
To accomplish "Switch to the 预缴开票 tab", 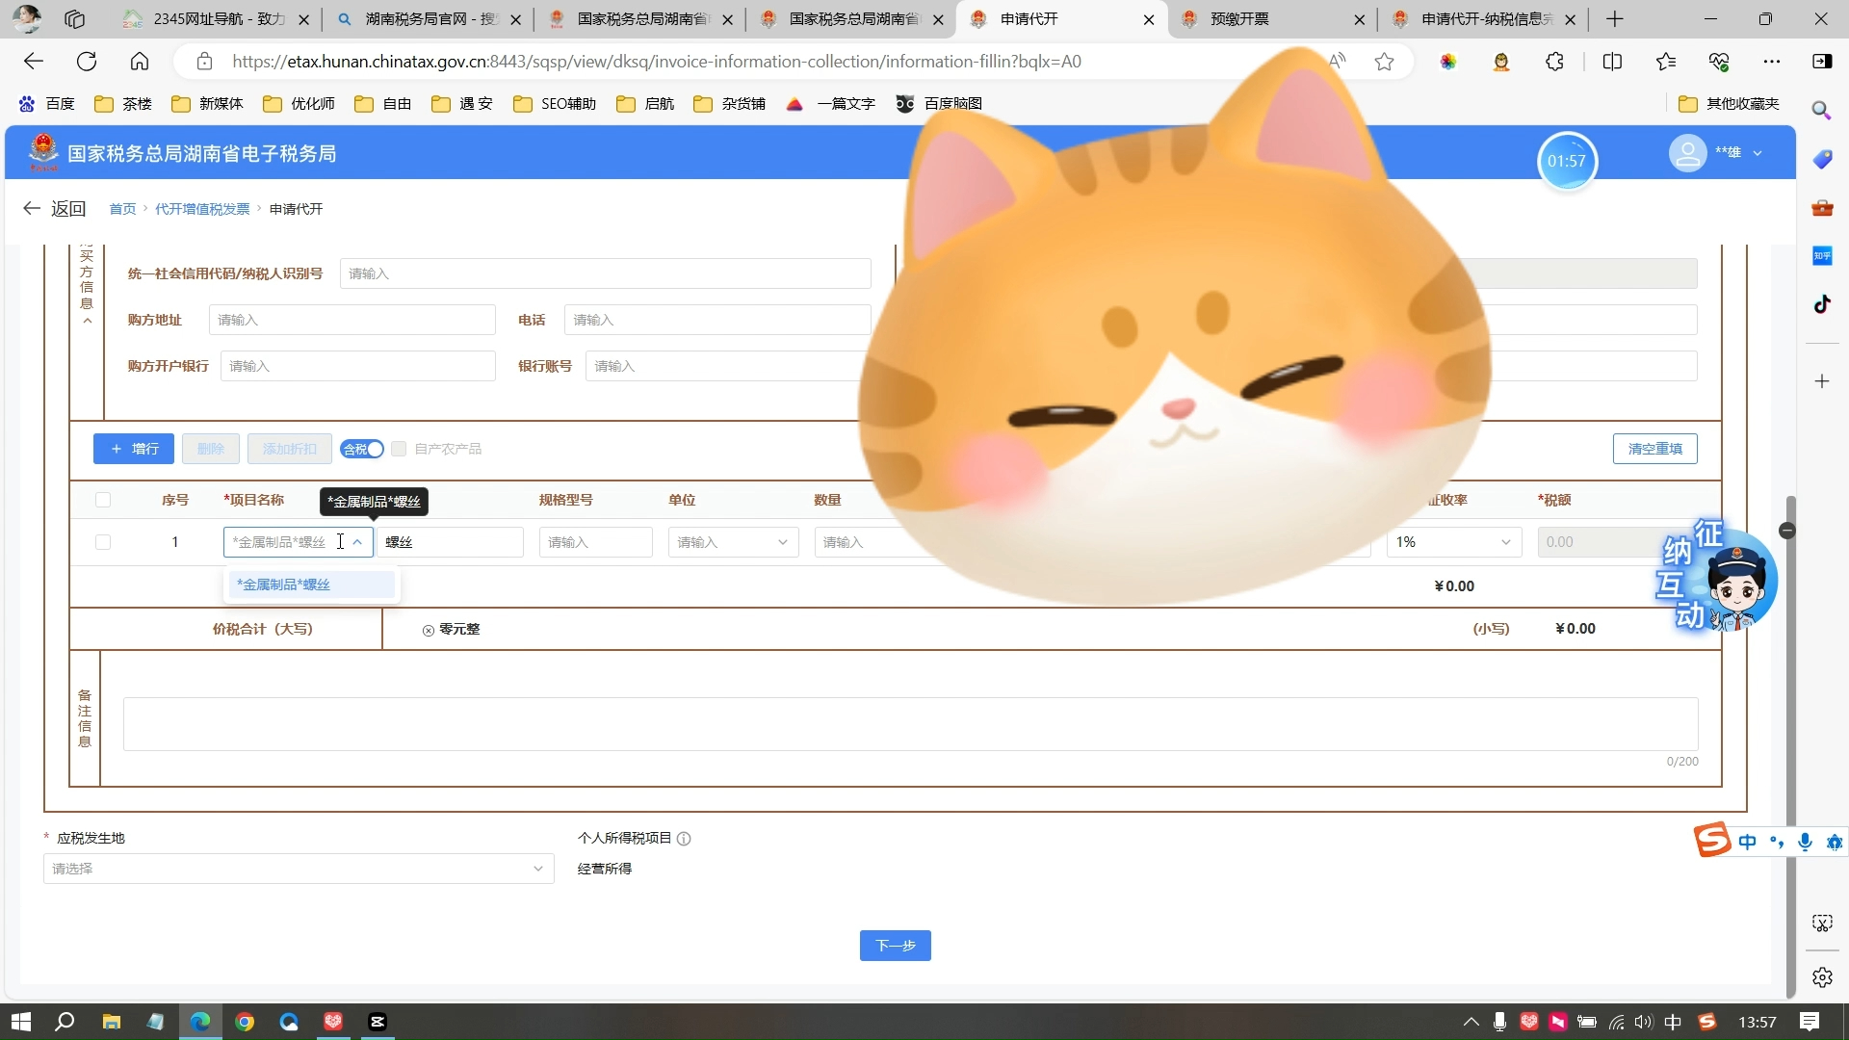I will 1271,19.
